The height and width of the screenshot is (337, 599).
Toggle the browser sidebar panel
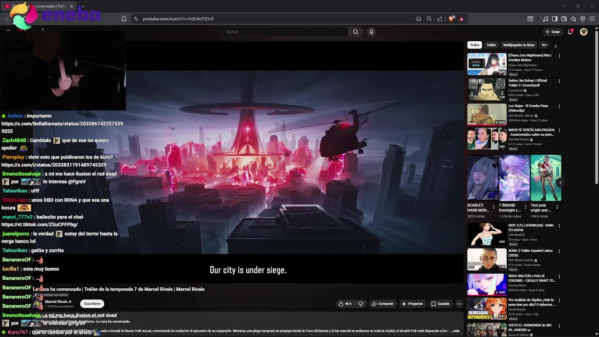(x=555, y=19)
